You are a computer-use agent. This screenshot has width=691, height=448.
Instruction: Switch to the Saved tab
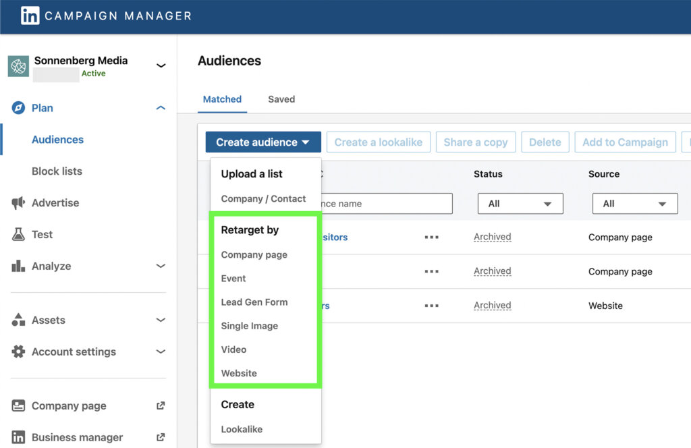(281, 99)
